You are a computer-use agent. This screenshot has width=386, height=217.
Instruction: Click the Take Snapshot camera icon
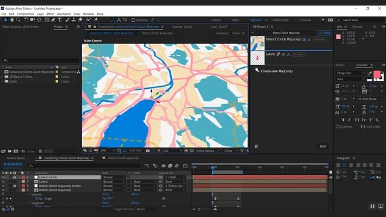click(x=148, y=151)
